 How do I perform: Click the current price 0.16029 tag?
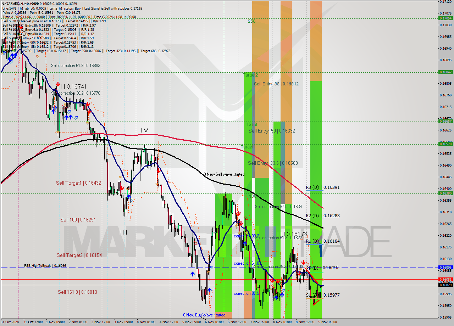point(445,285)
